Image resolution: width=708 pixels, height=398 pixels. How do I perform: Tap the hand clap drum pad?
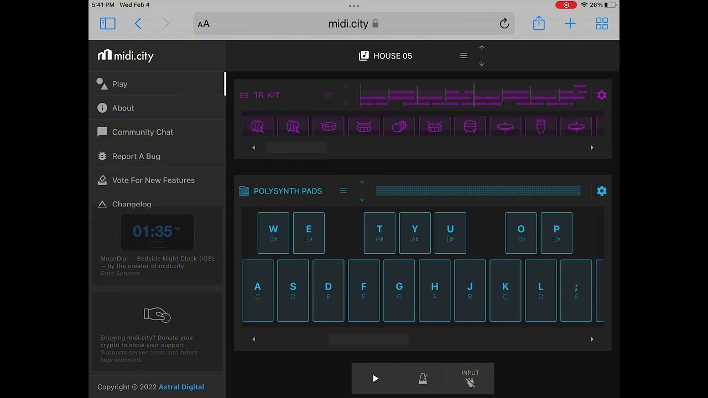click(399, 127)
